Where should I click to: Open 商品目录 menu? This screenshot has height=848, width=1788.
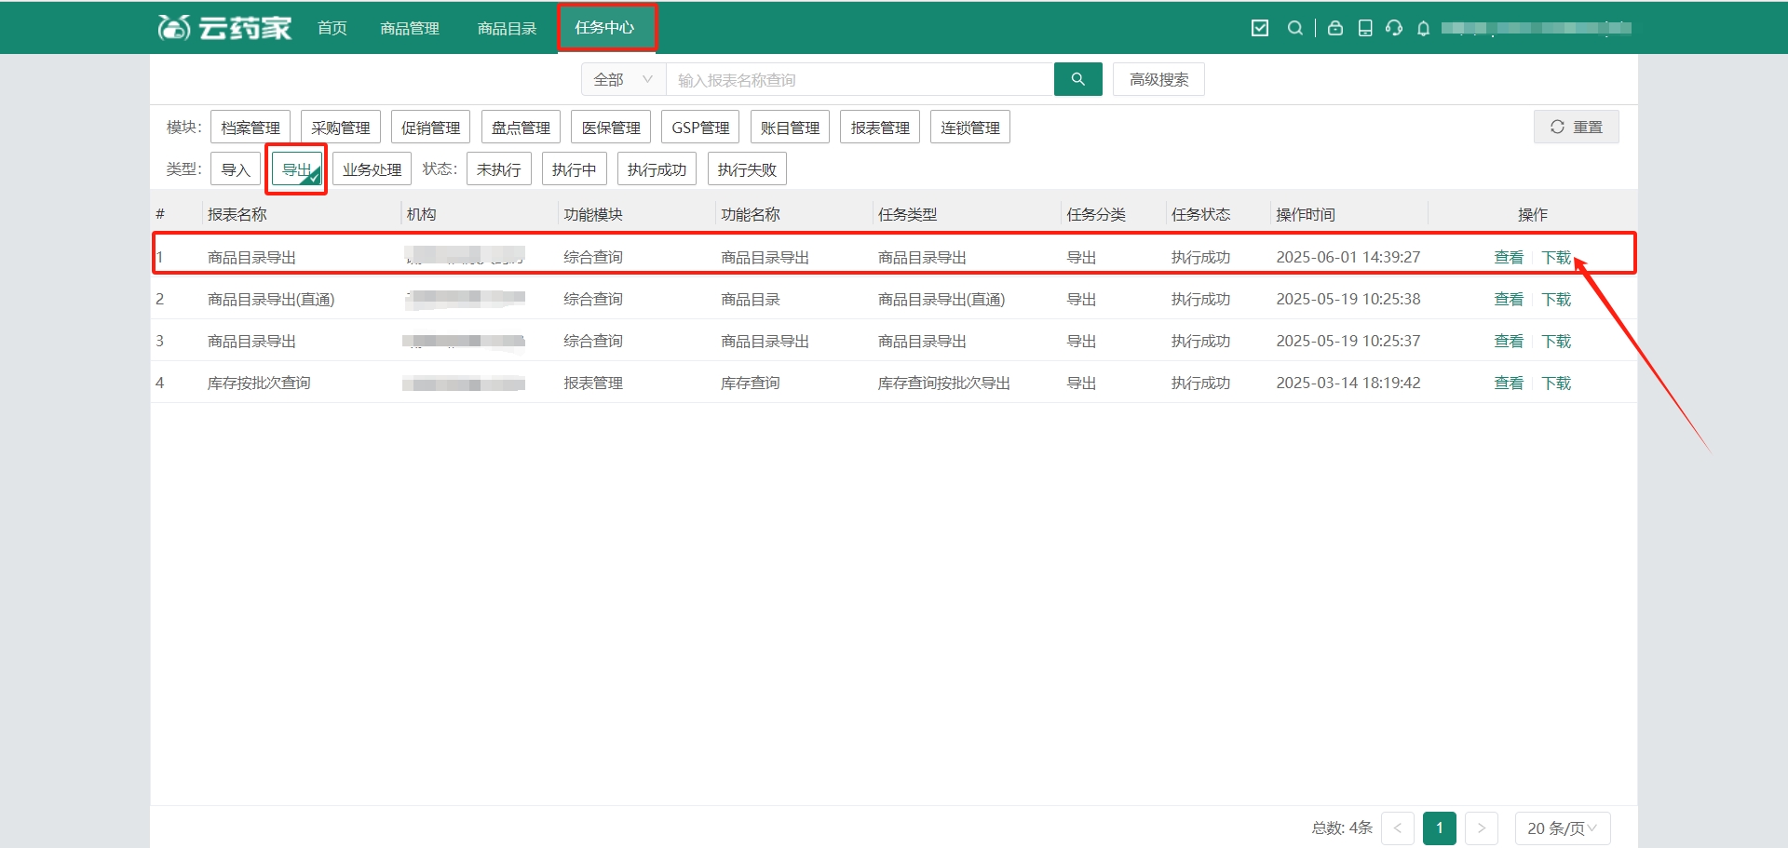pyautogui.click(x=508, y=28)
